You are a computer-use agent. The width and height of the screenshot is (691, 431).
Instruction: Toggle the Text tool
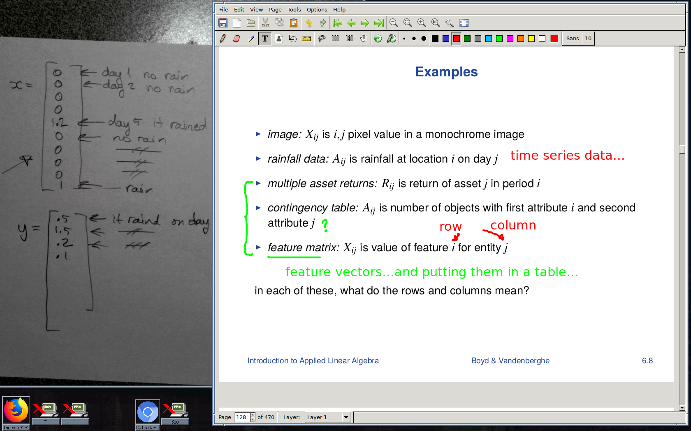pyautogui.click(x=265, y=39)
